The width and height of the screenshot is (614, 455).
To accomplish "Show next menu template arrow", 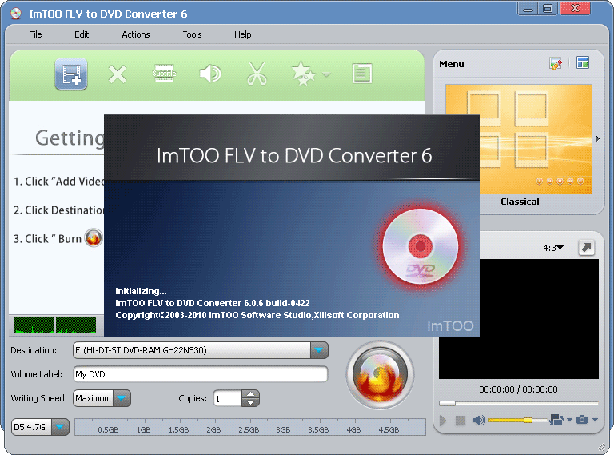I will [597, 138].
